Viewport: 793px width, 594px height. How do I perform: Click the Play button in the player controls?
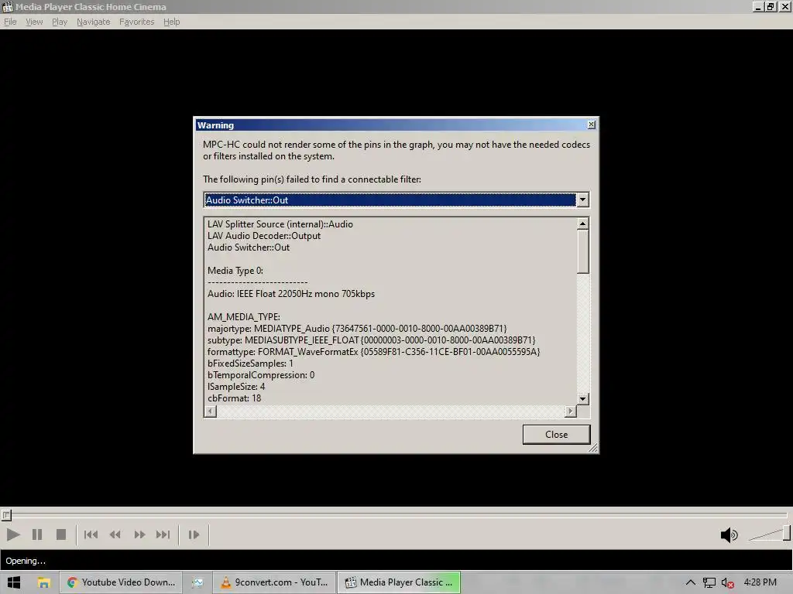13,534
